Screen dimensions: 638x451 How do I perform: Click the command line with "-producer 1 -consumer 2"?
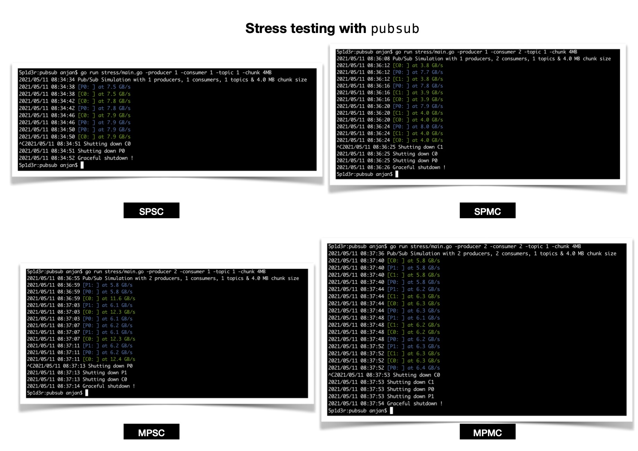point(457,52)
